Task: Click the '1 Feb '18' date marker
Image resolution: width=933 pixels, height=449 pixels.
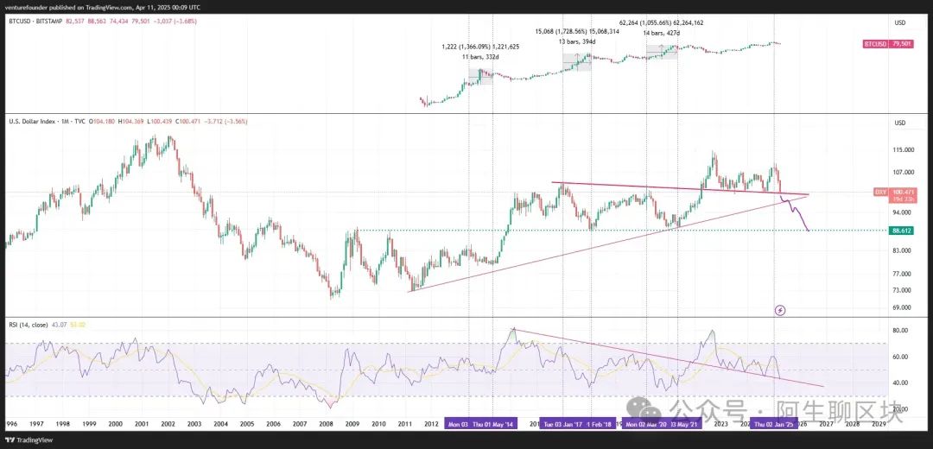Action: point(600,424)
